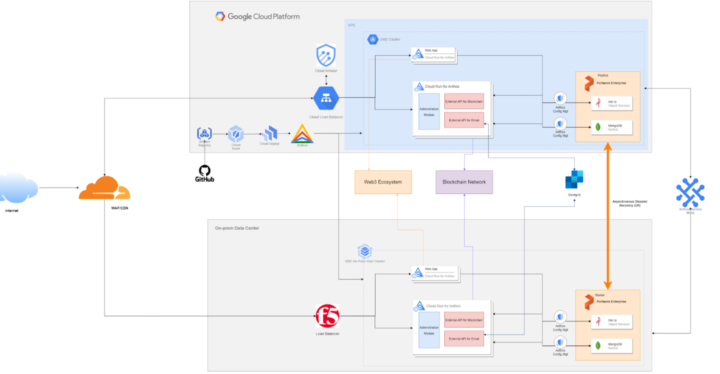720x374 pixels.
Task: Click the GKE Cluster hexagon icon
Action: point(372,39)
